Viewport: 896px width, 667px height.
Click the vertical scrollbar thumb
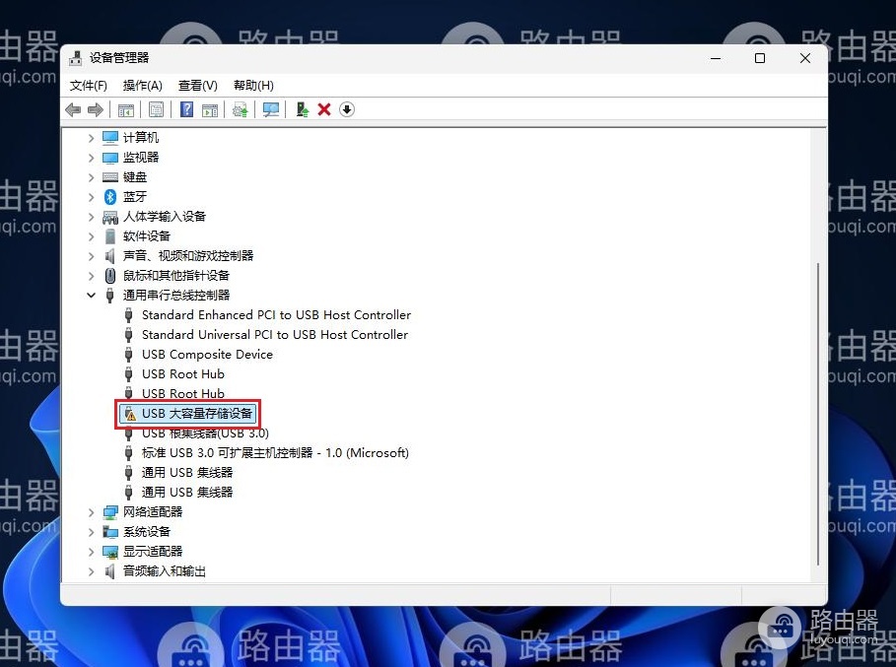pyautogui.click(x=818, y=414)
